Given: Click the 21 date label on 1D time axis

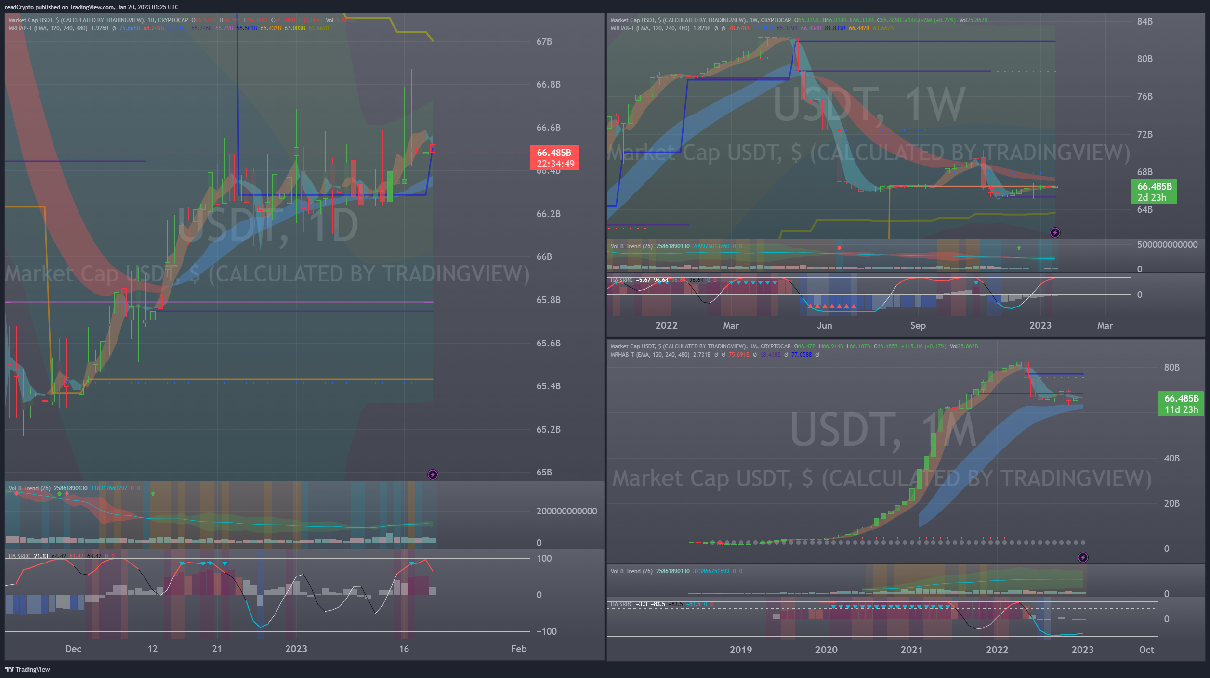Looking at the screenshot, I should click(217, 649).
